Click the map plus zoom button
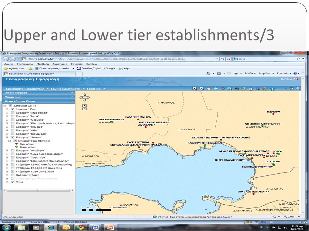The image size is (309, 231). [x=84, y=106]
